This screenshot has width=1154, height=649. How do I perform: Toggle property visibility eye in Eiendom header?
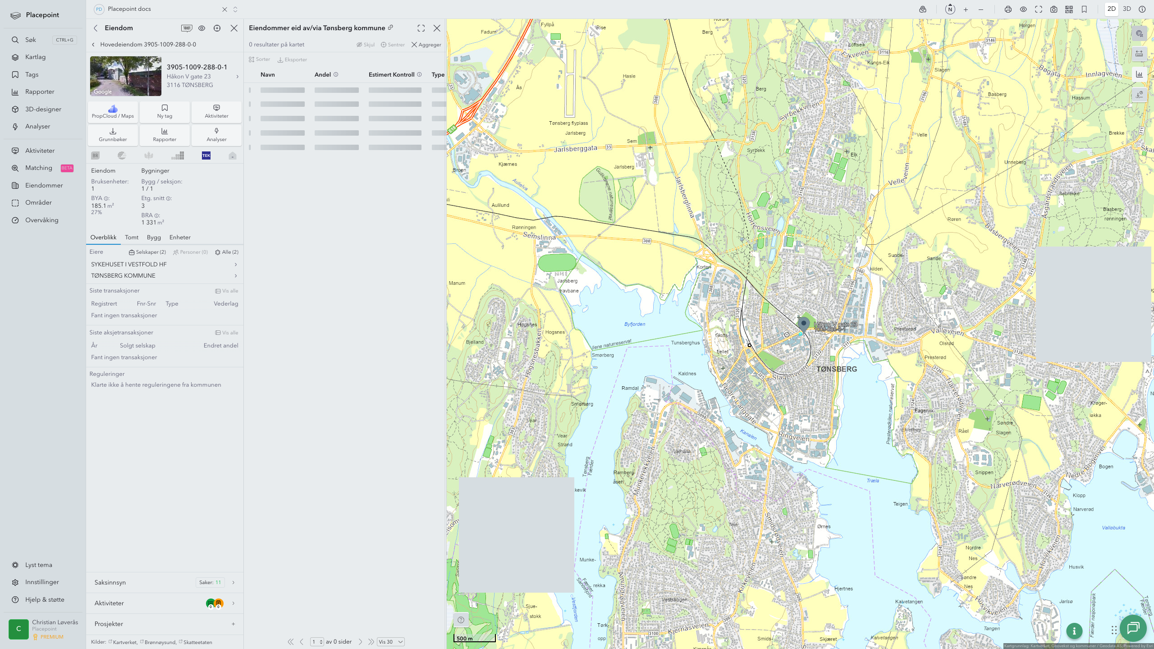(x=201, y=28)
